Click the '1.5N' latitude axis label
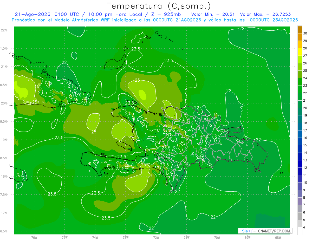 coord(4,48)
